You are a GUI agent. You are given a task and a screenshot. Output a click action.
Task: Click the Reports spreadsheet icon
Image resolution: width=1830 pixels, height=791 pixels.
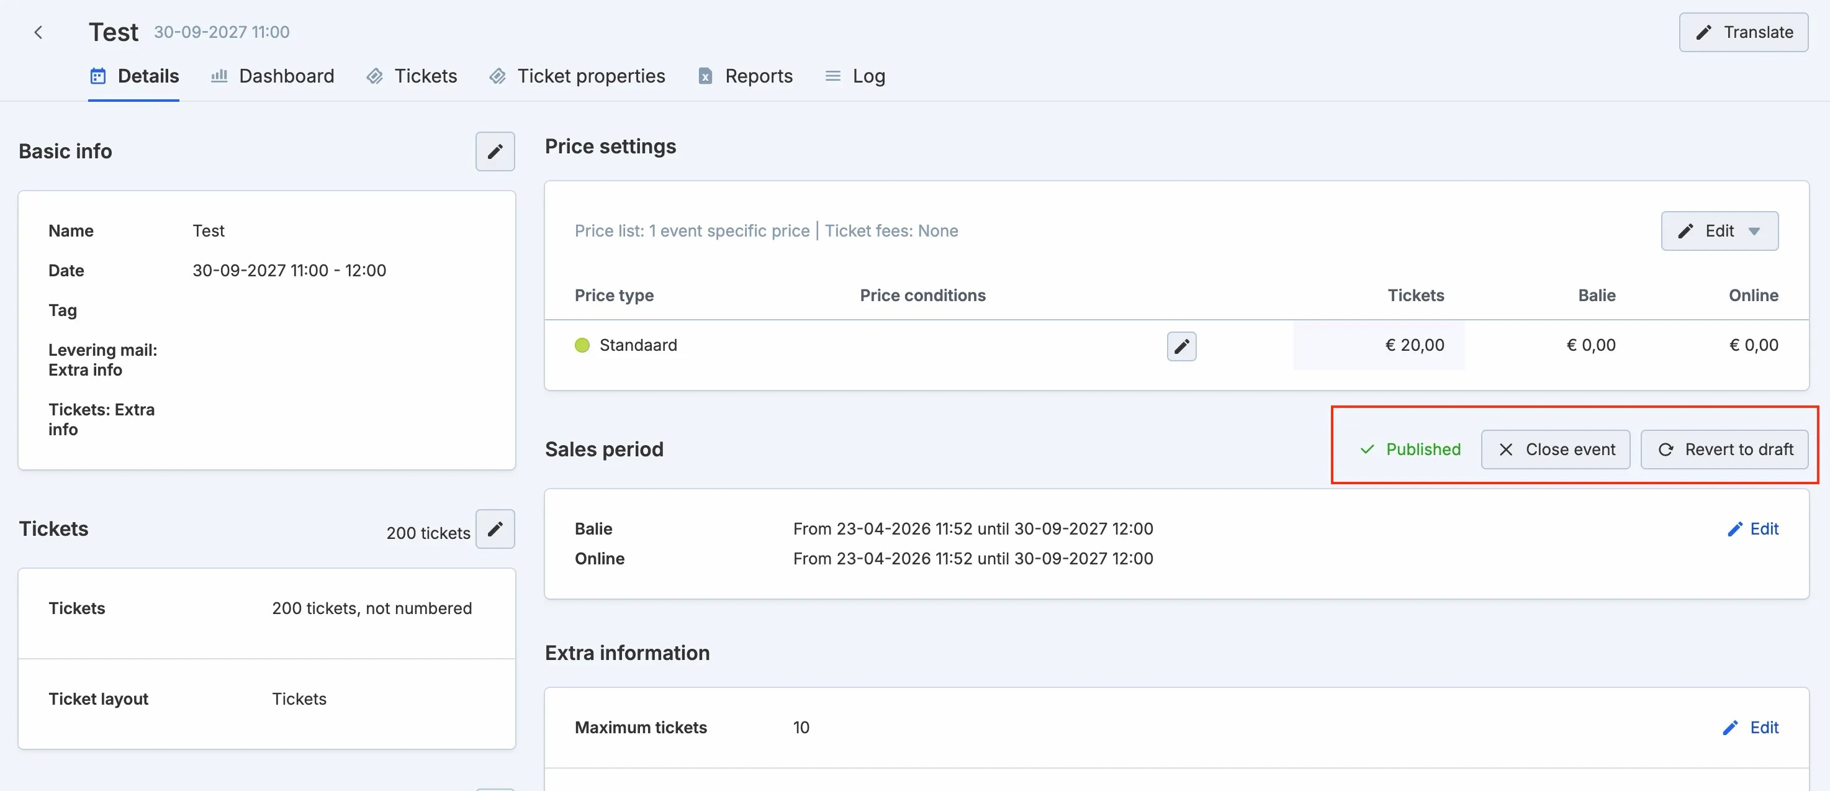click(705, 76)
